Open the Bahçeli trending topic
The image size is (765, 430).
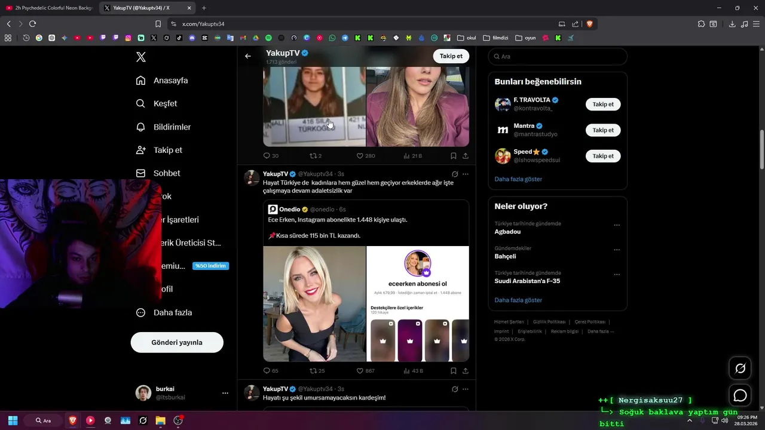(x=505, y=256)
